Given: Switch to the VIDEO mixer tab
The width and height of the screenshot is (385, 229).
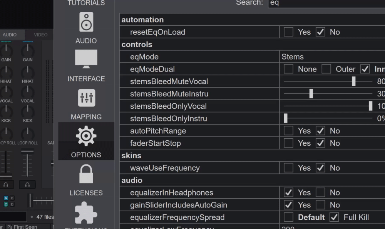Looking at the screenshot, I should pyautogui.click(x=40, y=35).
